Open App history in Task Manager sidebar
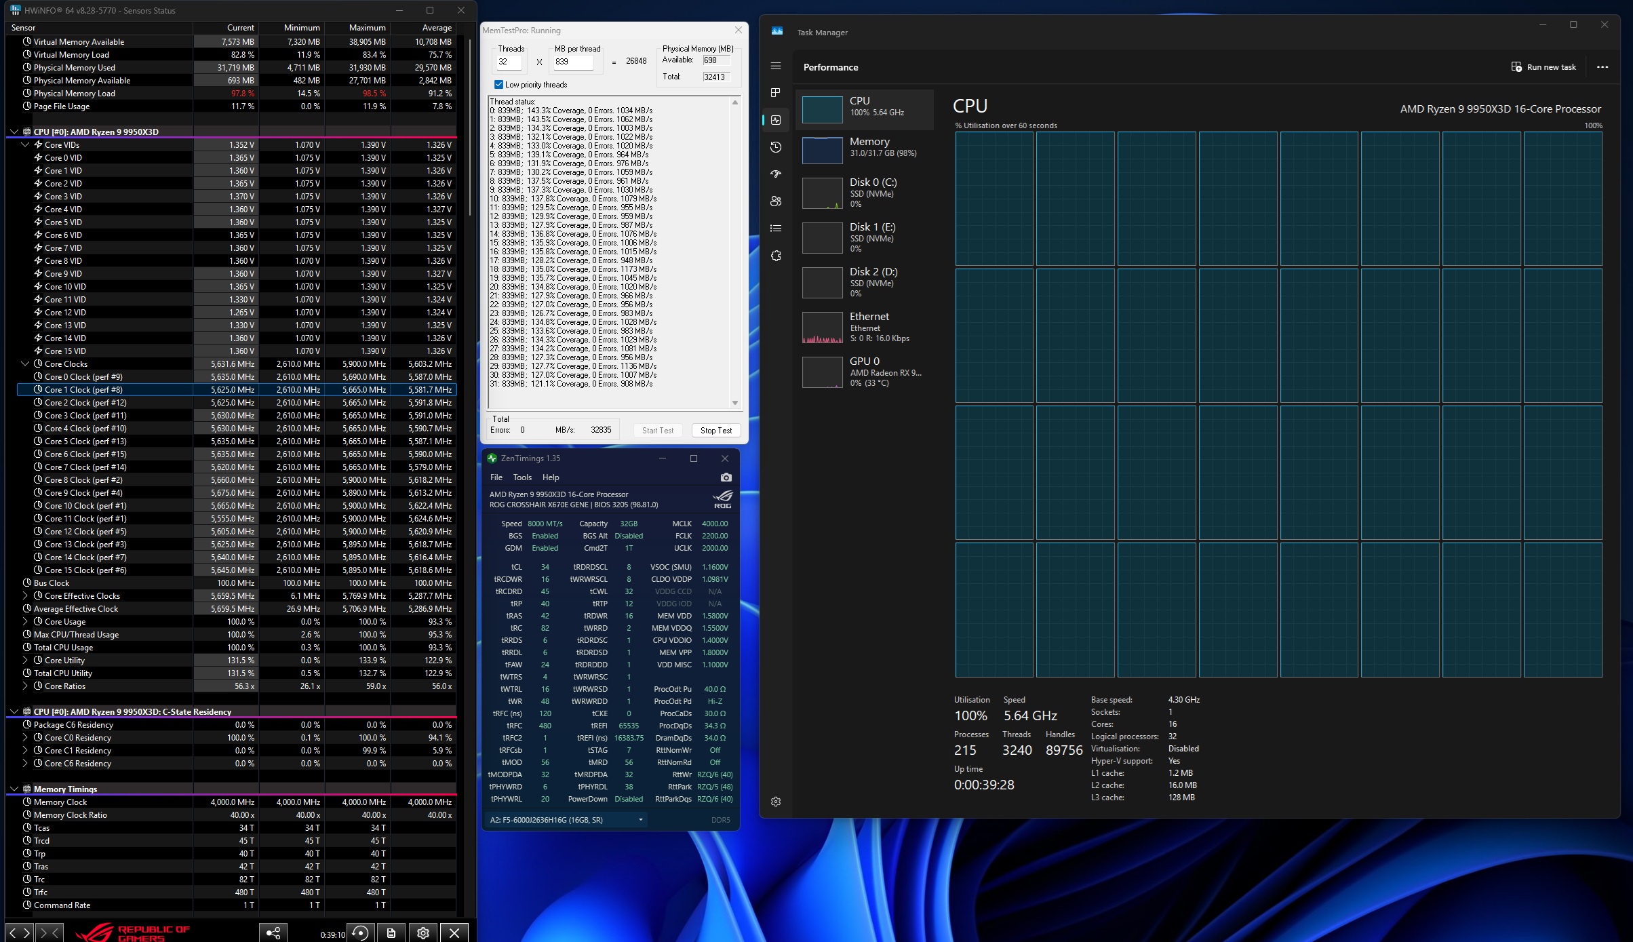1633x942 pixels. pos(776,147)
